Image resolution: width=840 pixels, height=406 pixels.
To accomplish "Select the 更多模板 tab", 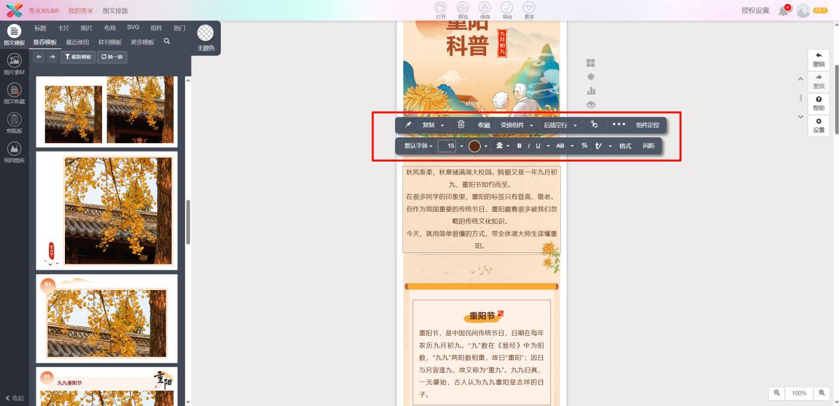I will [x=143, y=42].
